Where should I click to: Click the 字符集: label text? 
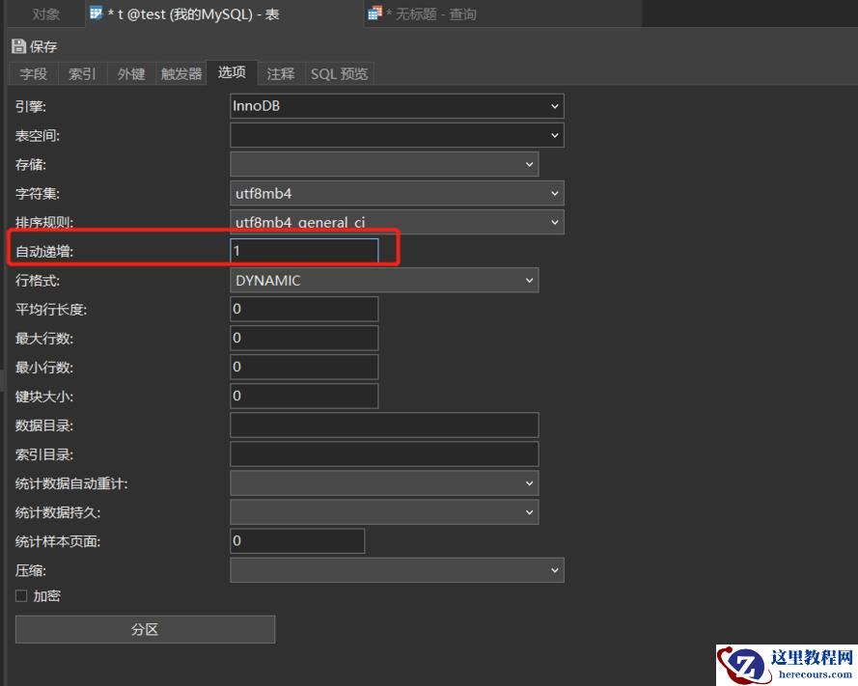[38, 194]
